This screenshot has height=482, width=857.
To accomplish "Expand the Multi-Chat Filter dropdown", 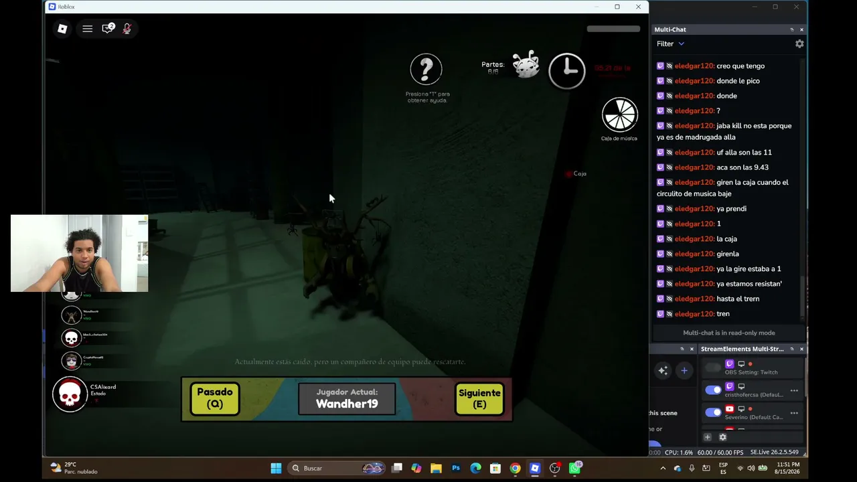I will click(x=670, y=44).
